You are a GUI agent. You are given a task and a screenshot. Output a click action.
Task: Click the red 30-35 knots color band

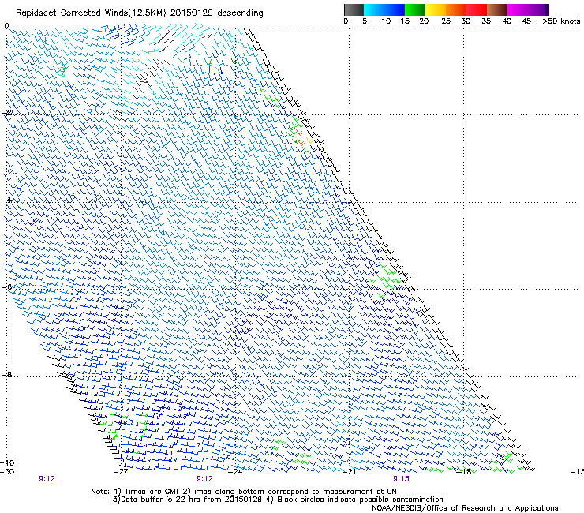(477, 9)
